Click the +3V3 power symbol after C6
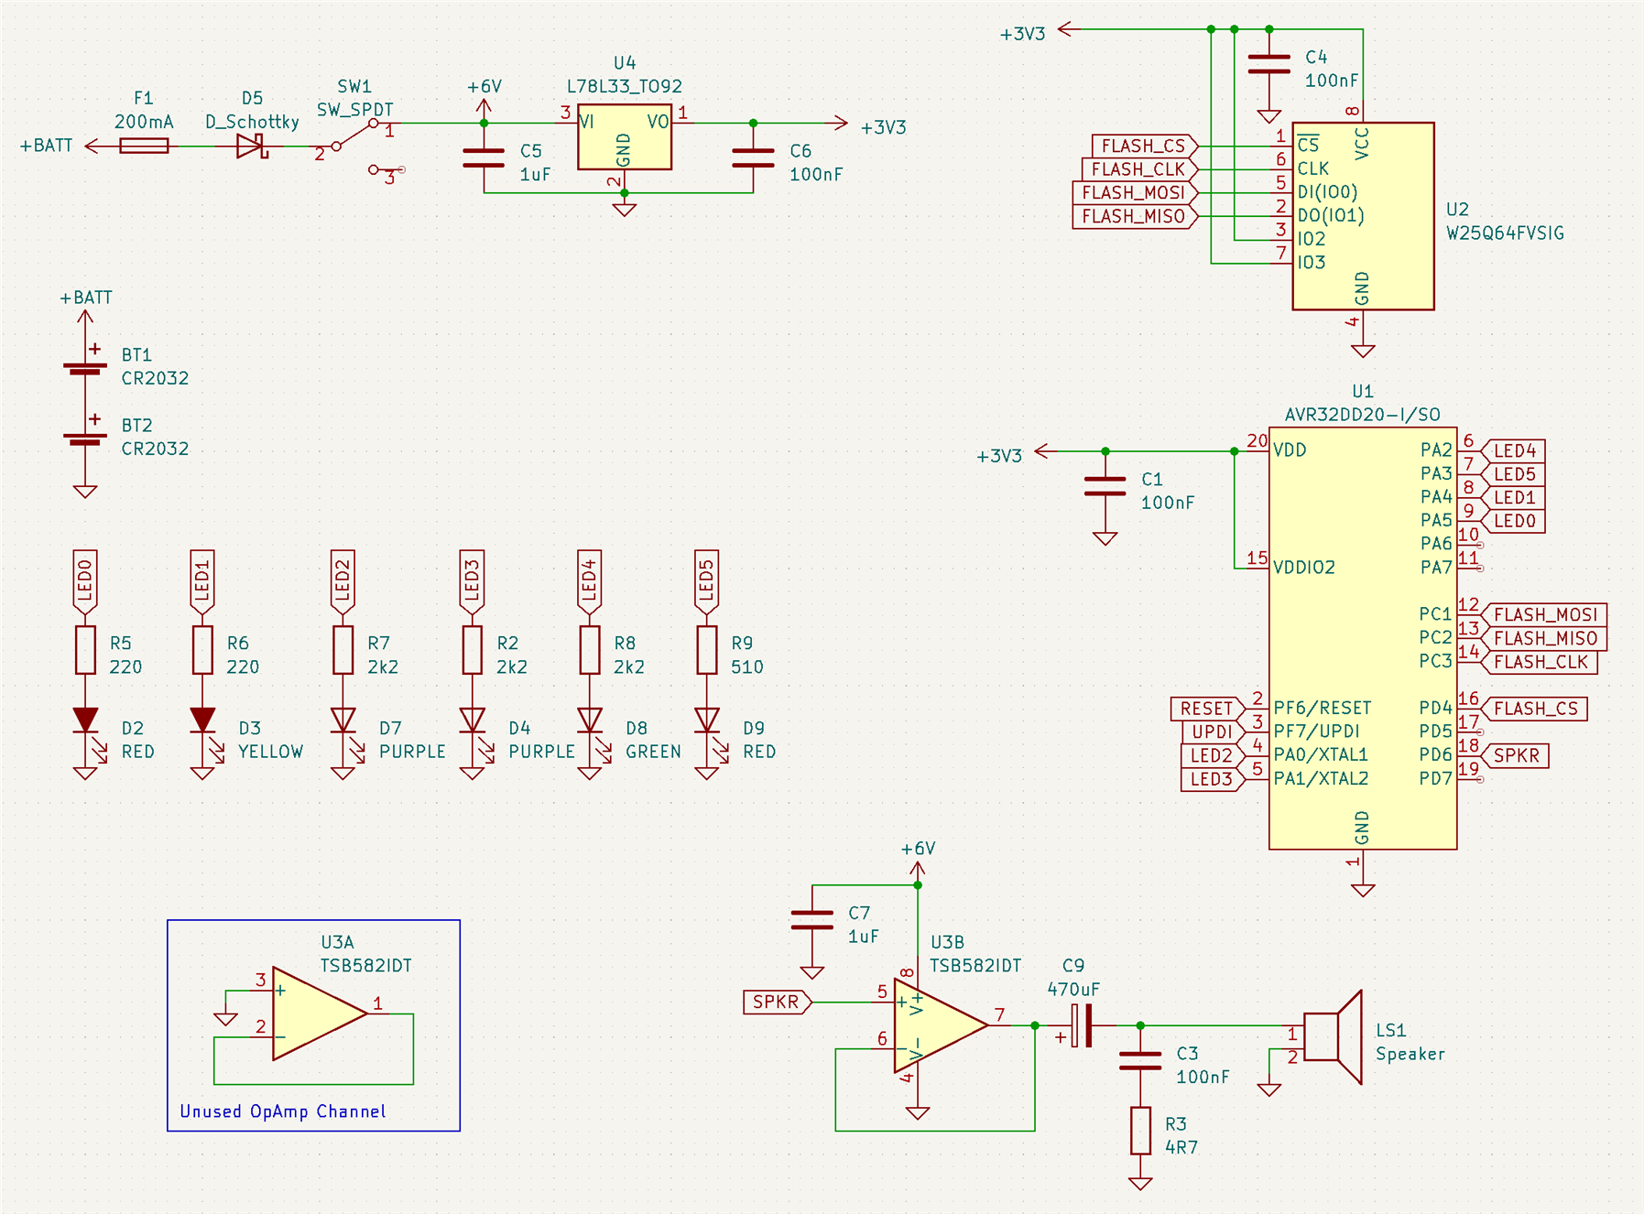The width and height of the screenshot is (1644, 1214). [866, 125]
